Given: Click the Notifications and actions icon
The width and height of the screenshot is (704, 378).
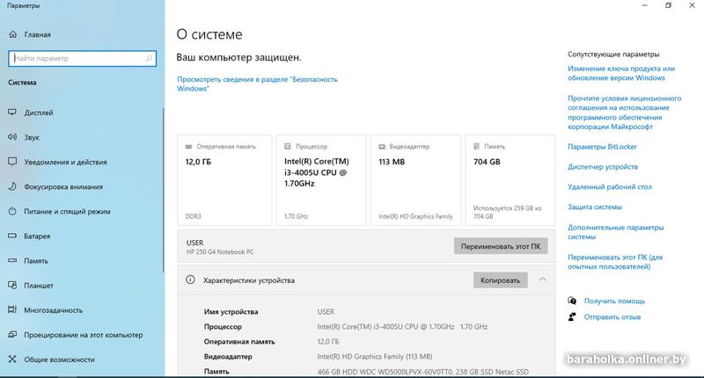Looking at the screenshot, I should (12, 162).
